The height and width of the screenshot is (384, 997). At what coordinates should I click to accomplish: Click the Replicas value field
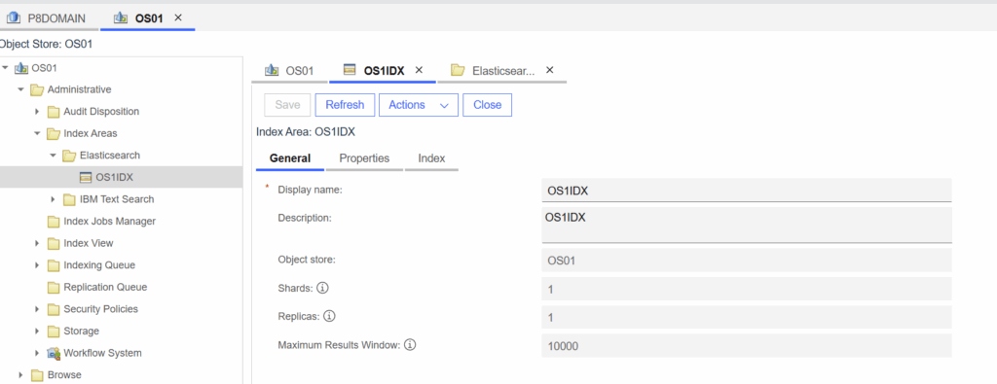747,317
